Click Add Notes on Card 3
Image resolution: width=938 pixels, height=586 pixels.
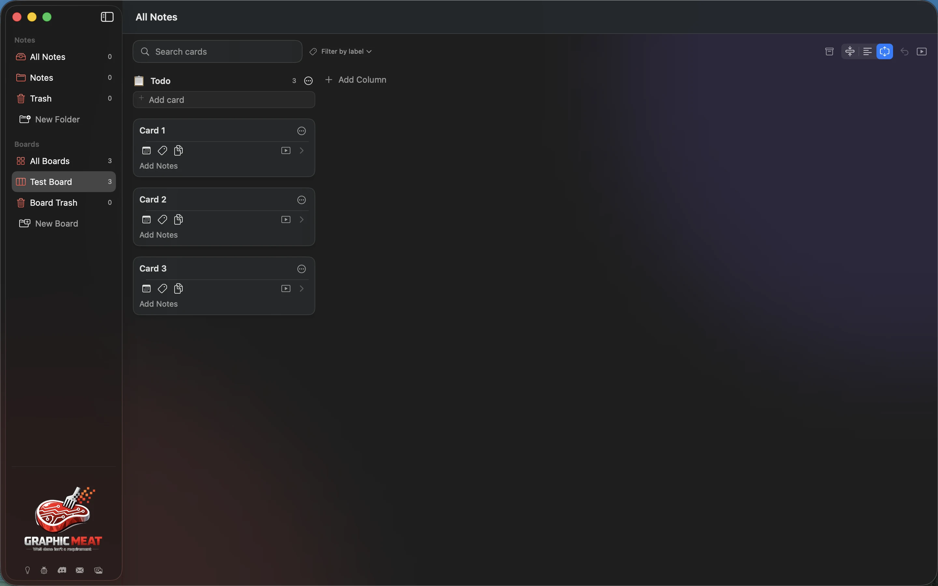159,304
